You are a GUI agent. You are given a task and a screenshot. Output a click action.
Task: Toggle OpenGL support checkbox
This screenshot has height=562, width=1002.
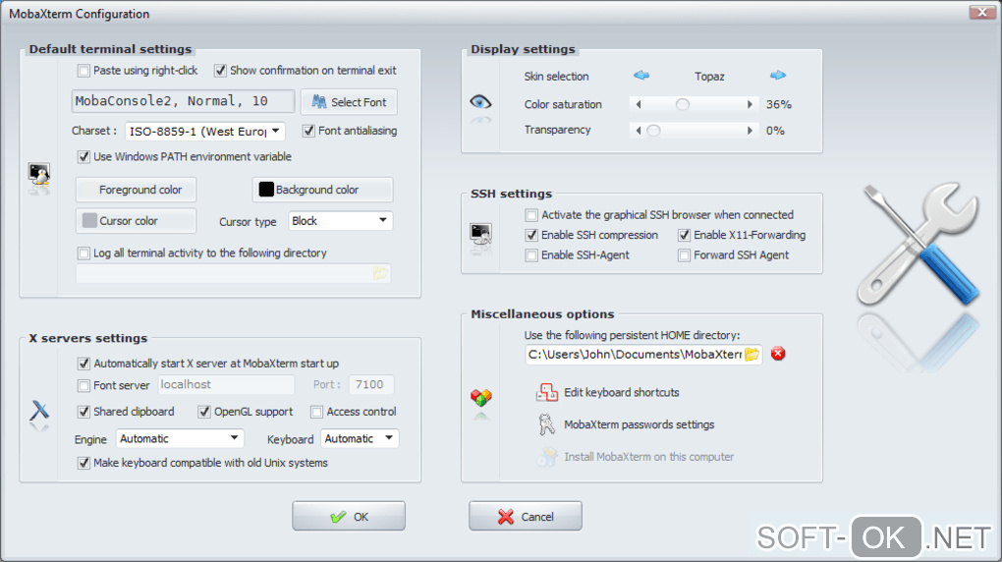(204, 412)
